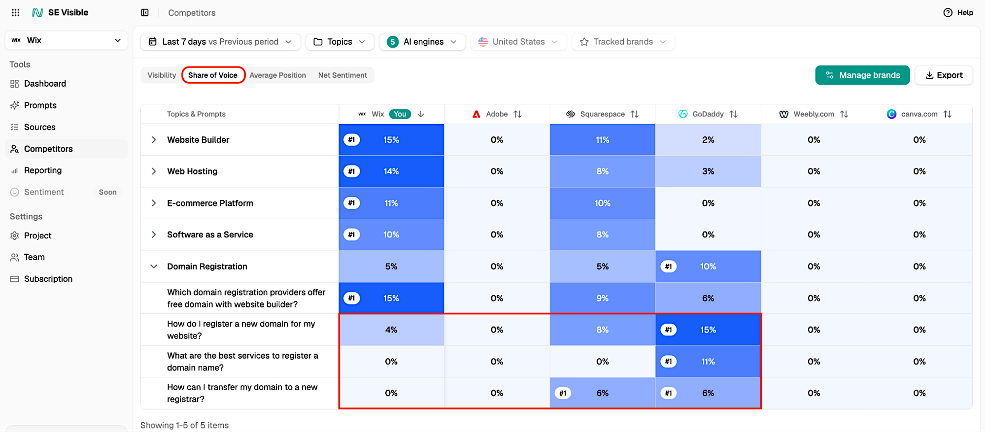Open the Tracked brands dropdown
Screen dimensions: 985x432
click(x=623, y=42)
